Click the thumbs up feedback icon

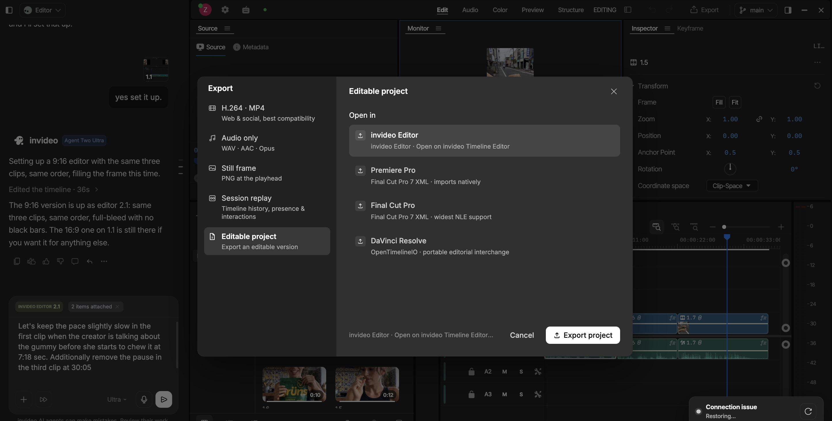(x=46, y=261)
